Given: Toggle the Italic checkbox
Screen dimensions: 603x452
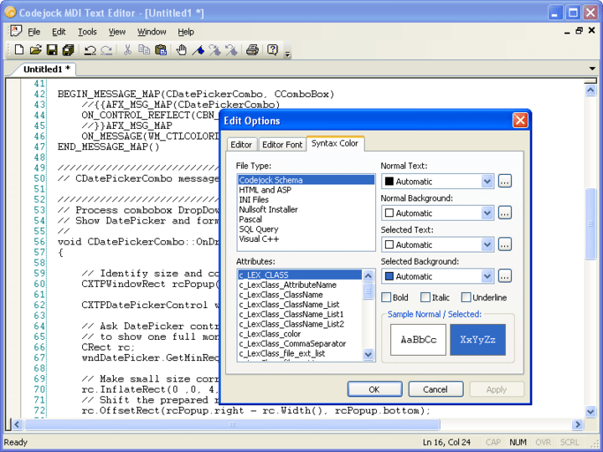Looking at the screenshot, I should click(x=425, y=297).
